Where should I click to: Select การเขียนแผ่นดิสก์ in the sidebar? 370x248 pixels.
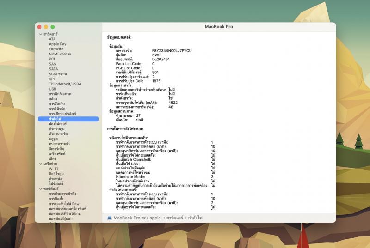62,114
